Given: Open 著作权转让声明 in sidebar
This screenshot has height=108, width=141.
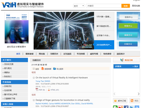Looking at the screenshot, I should (11, 94).
